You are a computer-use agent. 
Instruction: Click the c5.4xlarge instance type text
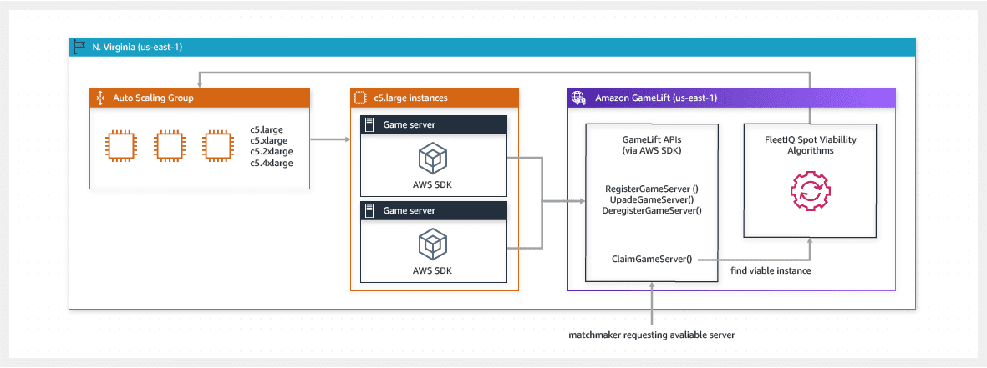(x=272, y=163)
